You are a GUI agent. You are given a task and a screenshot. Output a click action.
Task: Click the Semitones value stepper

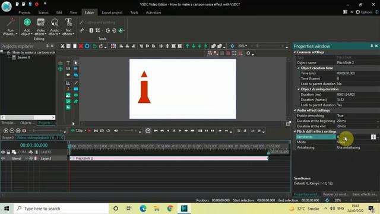pos(373,137)
